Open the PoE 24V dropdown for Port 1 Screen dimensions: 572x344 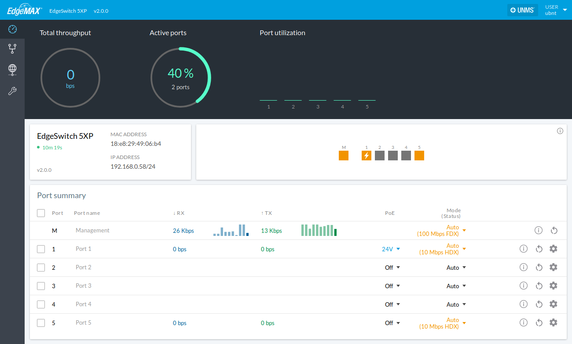[x=391, y=249]
